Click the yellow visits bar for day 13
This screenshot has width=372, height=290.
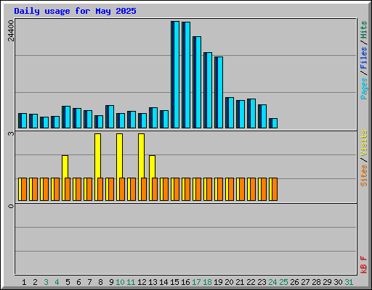pos(152,167)
